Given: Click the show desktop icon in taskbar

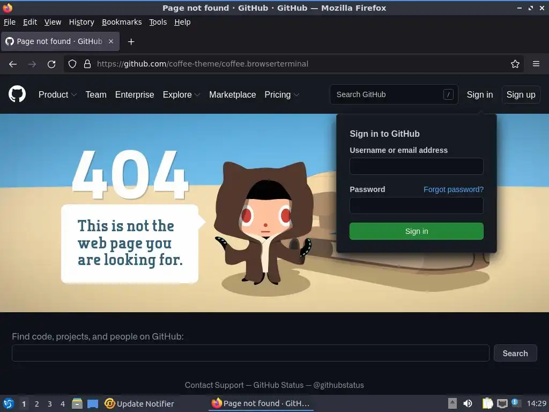Looking at the screenshot, I should click(x=93, y=404).
